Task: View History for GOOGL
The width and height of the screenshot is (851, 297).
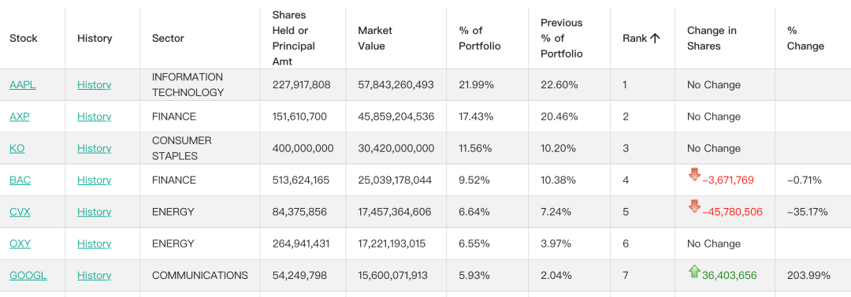Action: click(94, 275)
